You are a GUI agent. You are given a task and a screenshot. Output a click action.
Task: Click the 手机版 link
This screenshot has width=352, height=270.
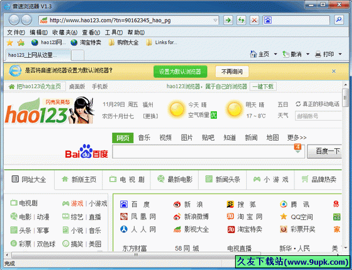pos(100,86)
